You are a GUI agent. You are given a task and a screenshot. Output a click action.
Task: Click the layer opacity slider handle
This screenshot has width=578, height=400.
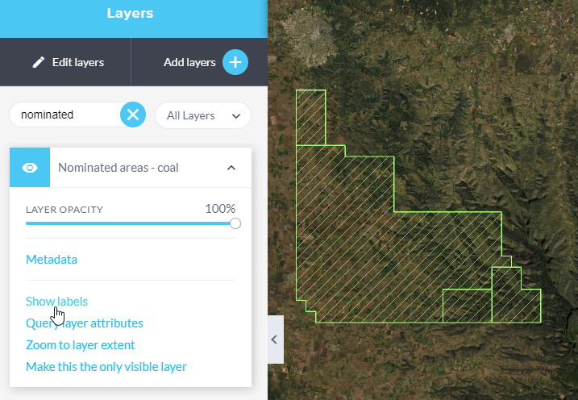tap(235, 223)
